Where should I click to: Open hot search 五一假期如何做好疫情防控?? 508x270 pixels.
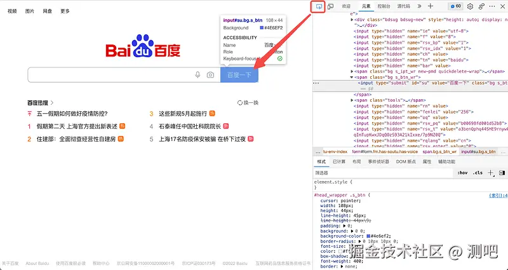72,114
